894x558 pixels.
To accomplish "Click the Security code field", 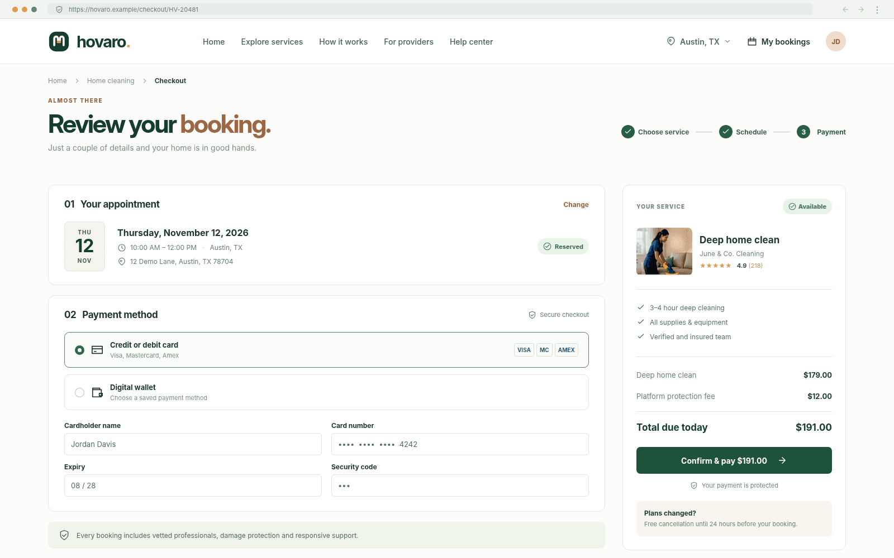I will pyautogui.click(x=460, y=485).
